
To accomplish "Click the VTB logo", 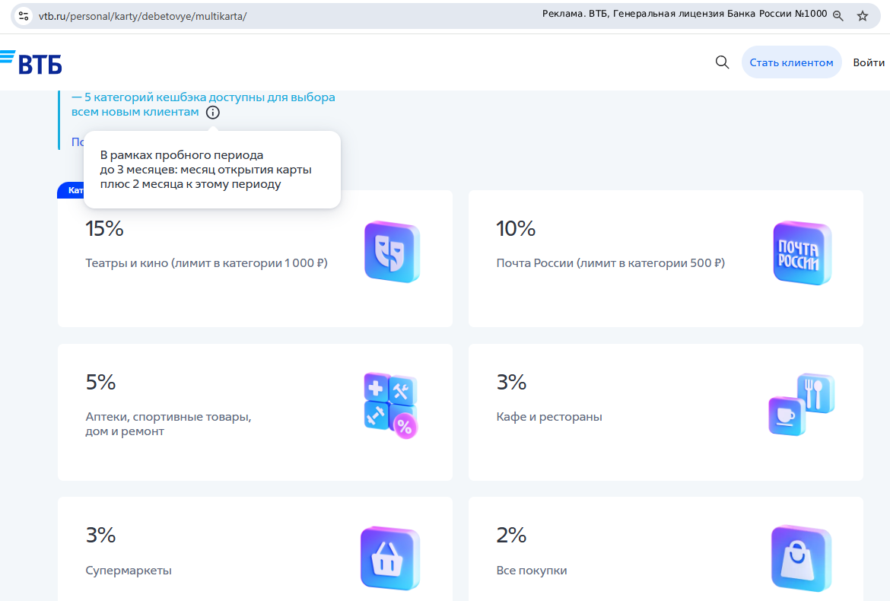I will point(31,62).
